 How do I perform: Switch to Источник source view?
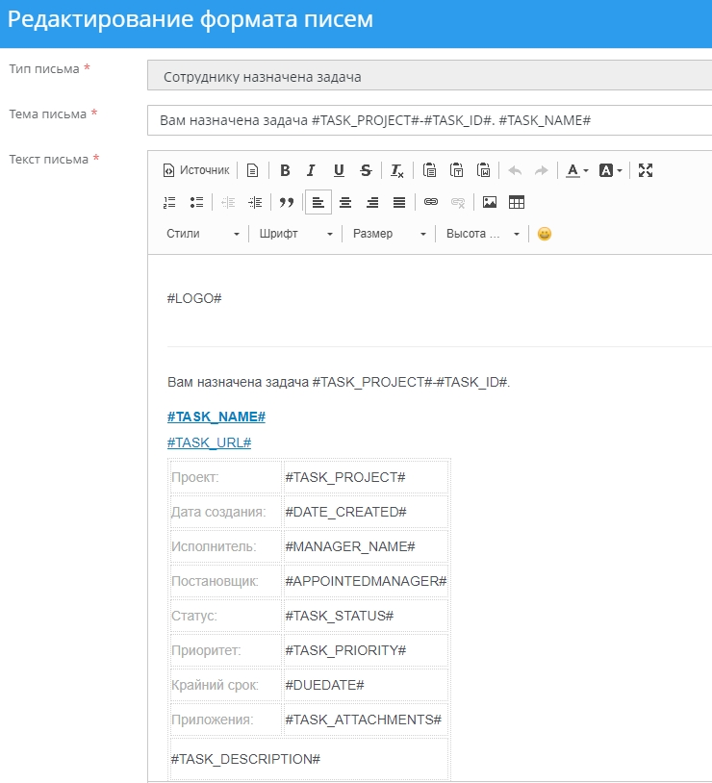pyautogui.click(x=197, y=170)
